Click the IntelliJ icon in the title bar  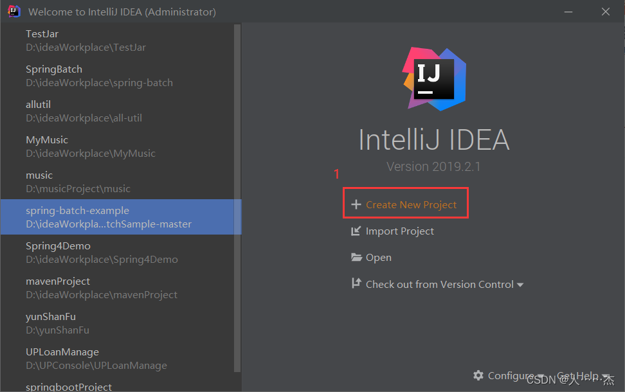point(14,12)
